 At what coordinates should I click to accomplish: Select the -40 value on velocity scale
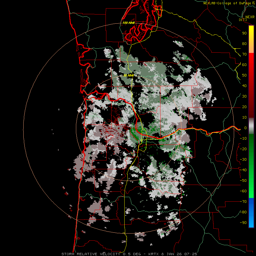[x=243, y=170]
